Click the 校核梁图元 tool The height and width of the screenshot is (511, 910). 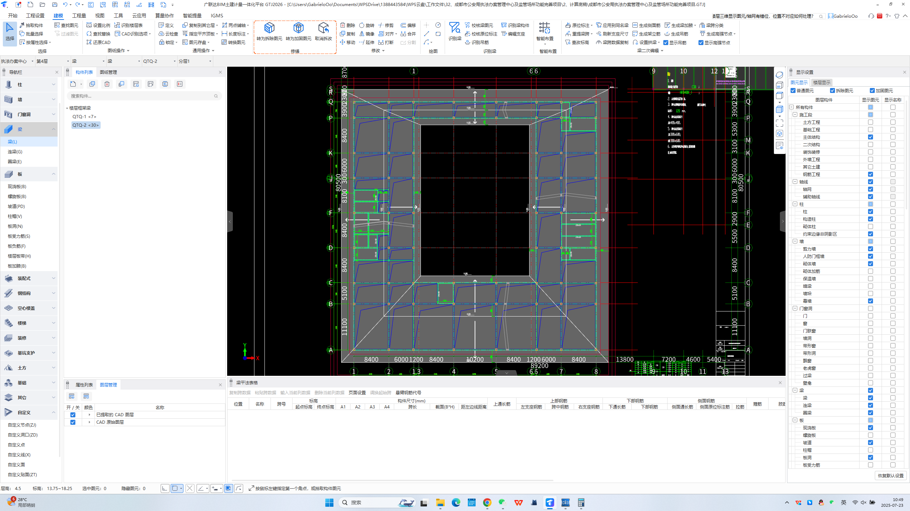point(479,25)
